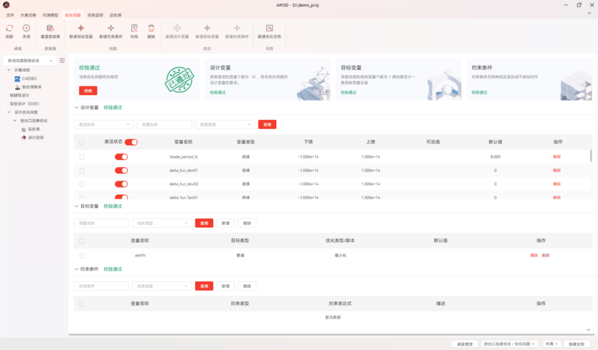598x350 pixels.
Task: Check the checkbox for deltPt row
Action: [x=82, y=256]
